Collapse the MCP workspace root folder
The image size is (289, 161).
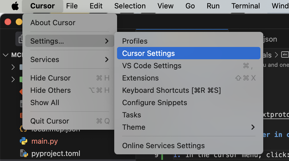(x=6, y=55)
